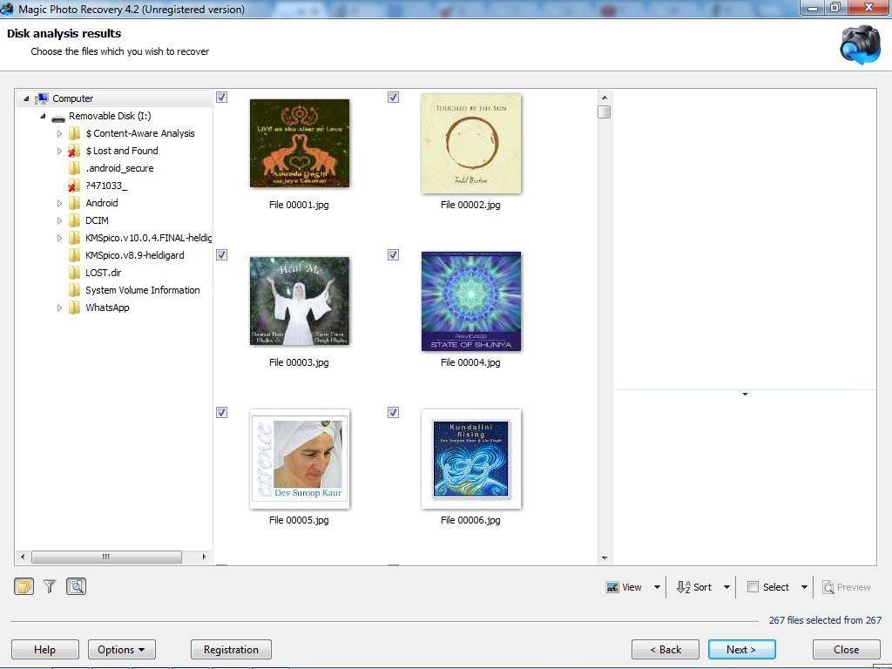The image size is (892, 669).
Task: Uncheck File 00005.jpg checkbox
Action: [x=222, y=412]
